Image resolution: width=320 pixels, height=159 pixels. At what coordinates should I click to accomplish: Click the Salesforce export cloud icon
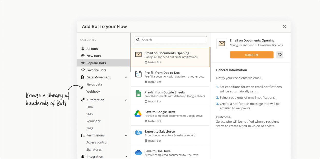[x=138, y=133]
